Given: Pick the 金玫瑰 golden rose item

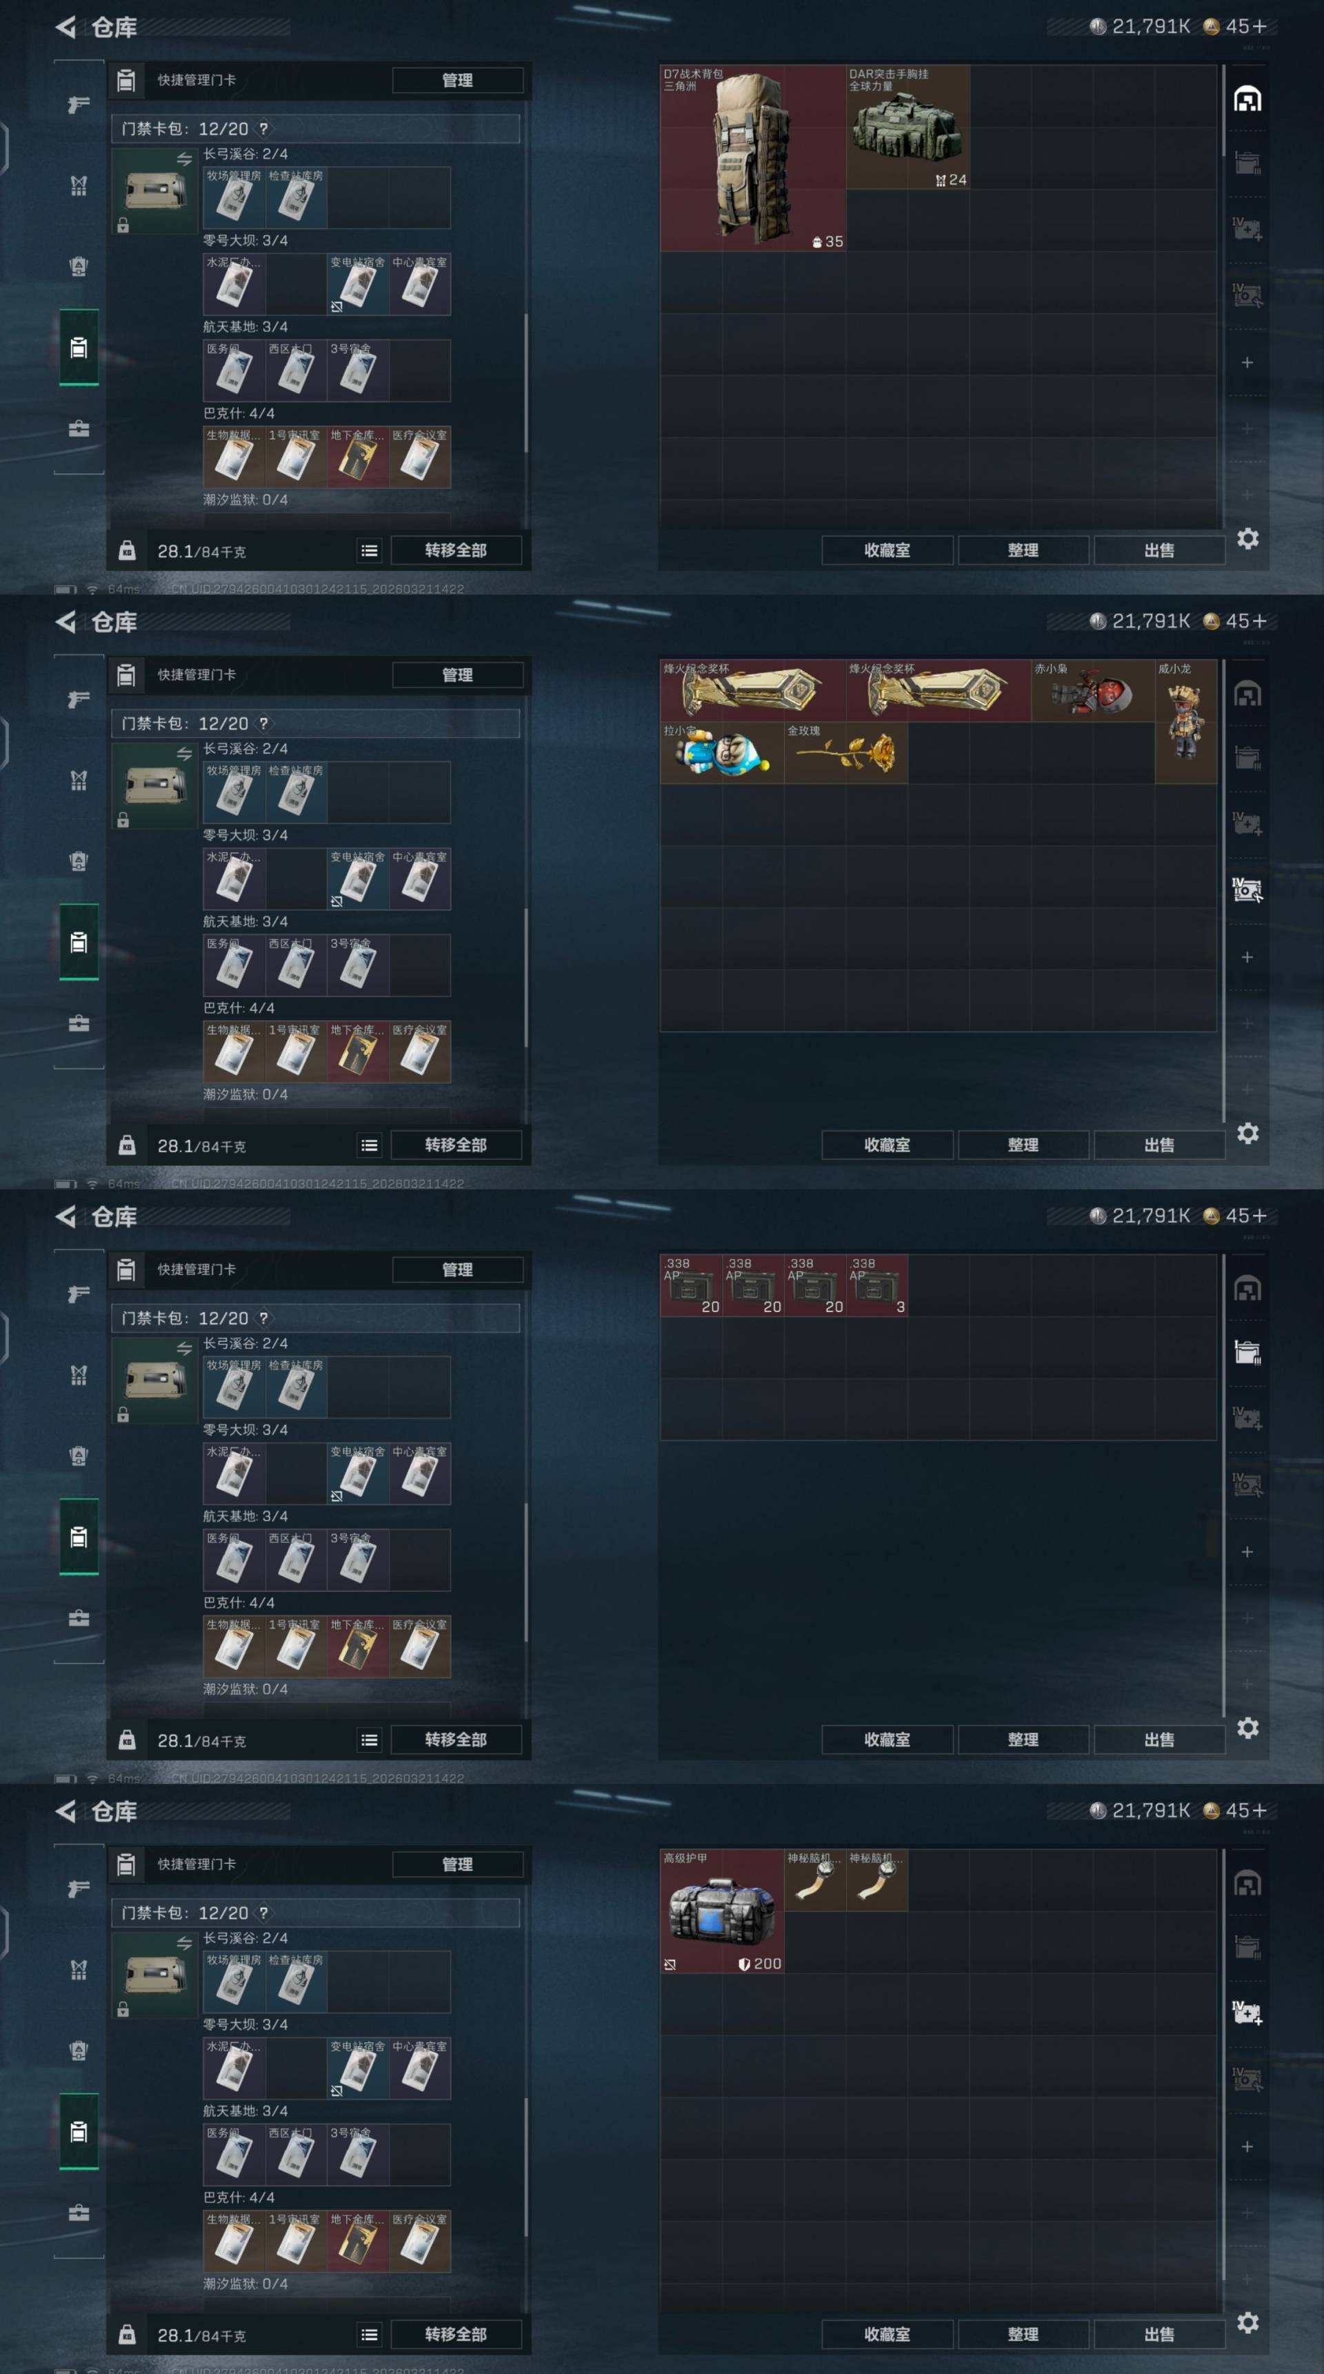Looking at the screenshot, I should [846, 753].
